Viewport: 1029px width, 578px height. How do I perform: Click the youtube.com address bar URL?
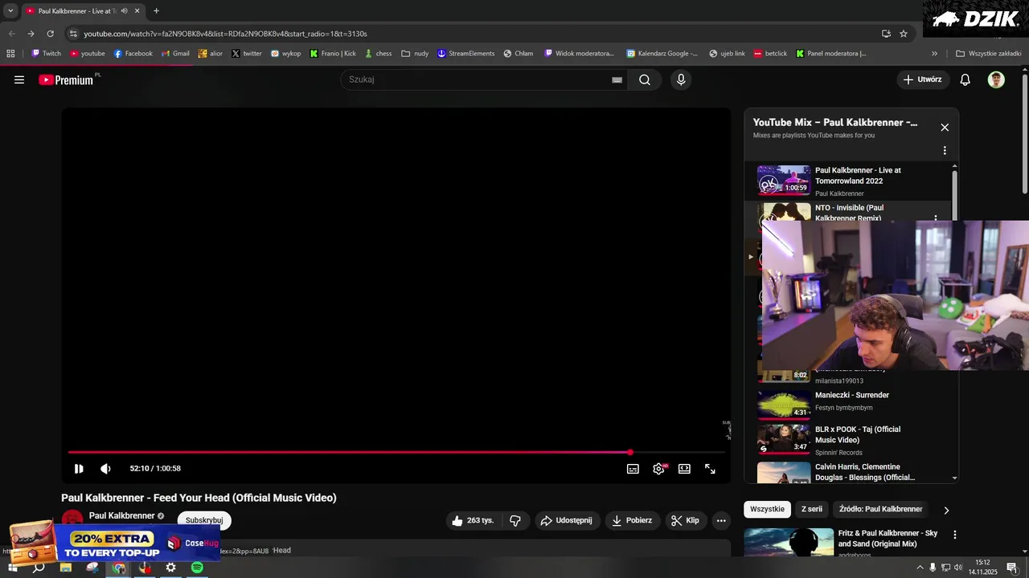pos(225,34)
